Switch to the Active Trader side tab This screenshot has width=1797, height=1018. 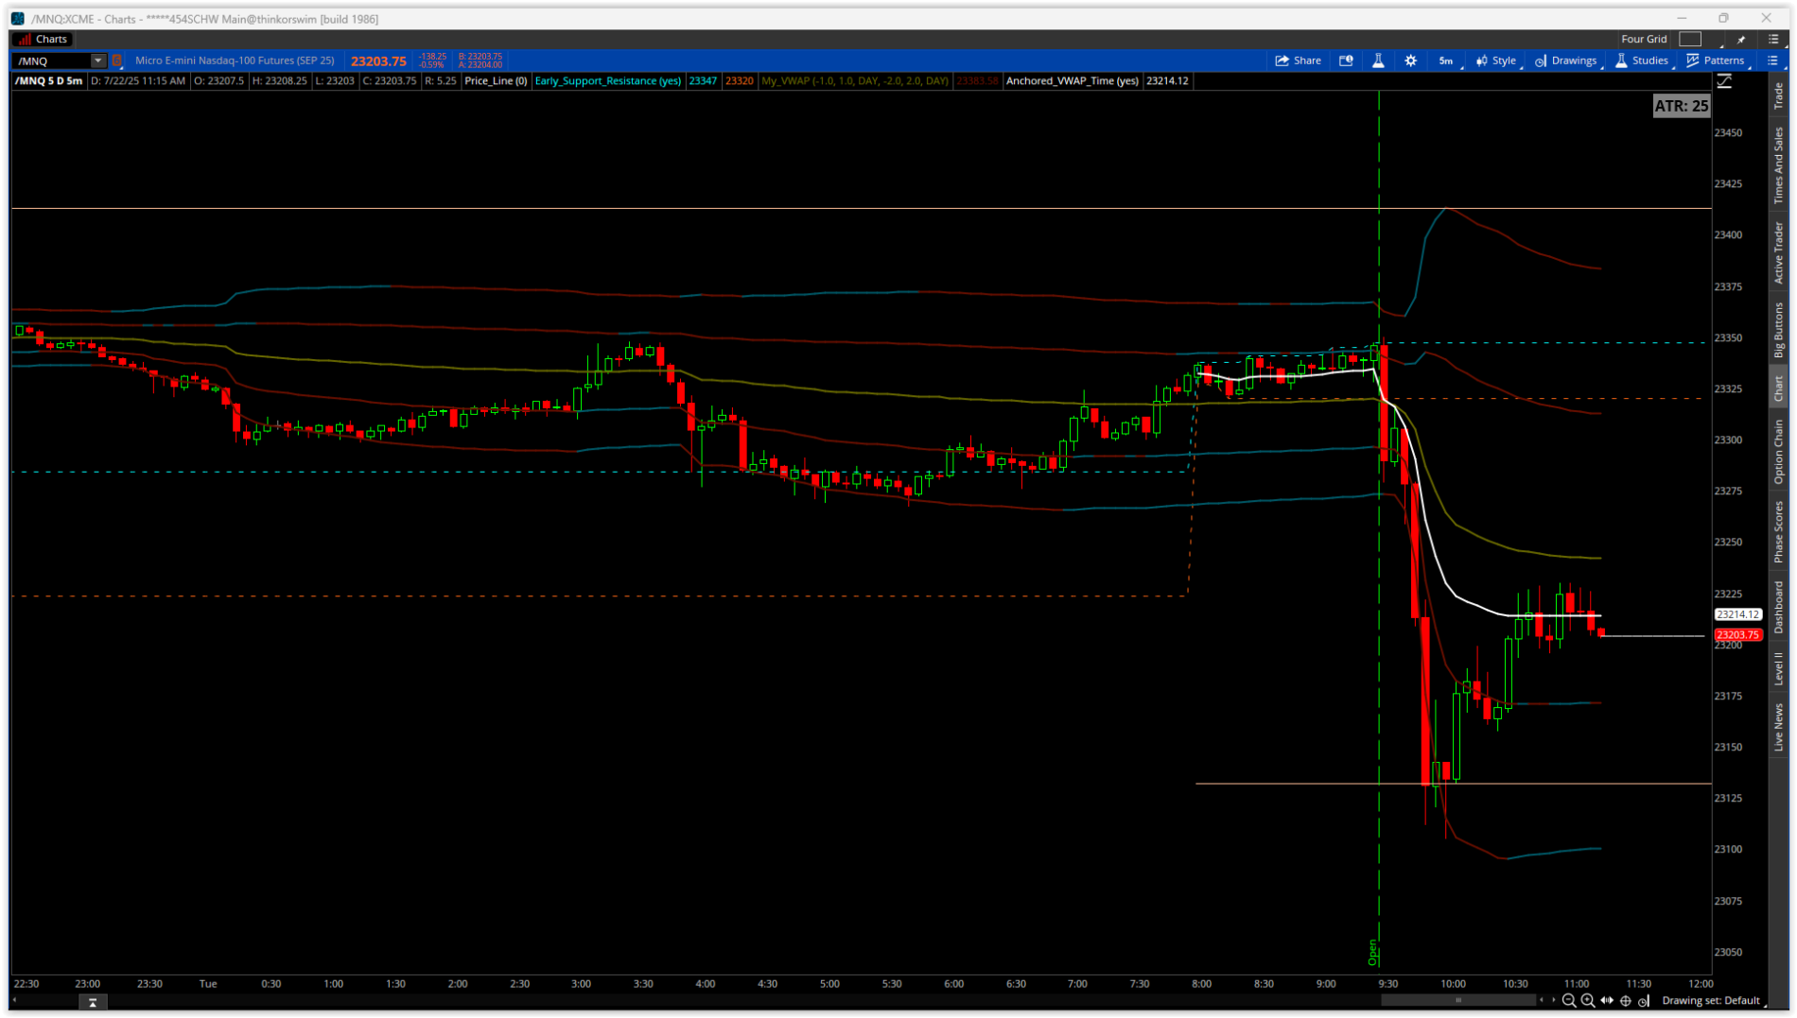coord(1779,252)
